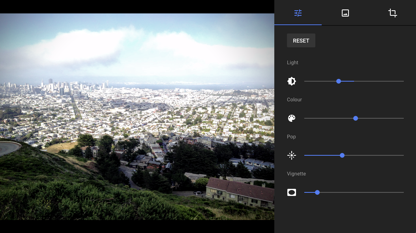The image size is (416, 233).
Task: Click the Vignette oval icon
Action: click(292, 192)
